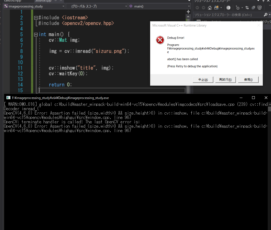Click the Show All Files icon
This screenshot has height=230, width=271.
259,8
